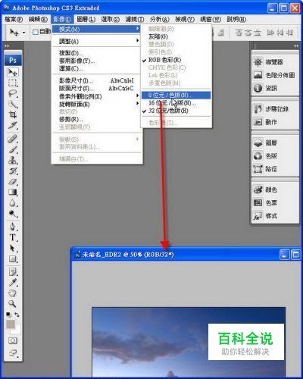Open Move tool preset picker dropdown arrow

pos(23,33)
